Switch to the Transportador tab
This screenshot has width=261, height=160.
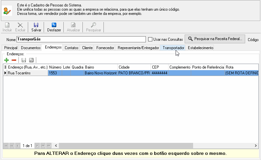(173, 48)
